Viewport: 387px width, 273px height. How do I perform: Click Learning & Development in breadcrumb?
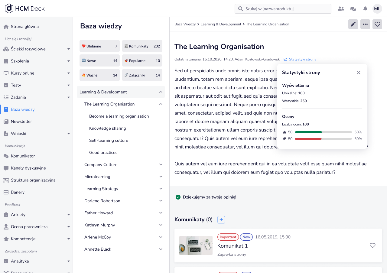coord(221,24)
